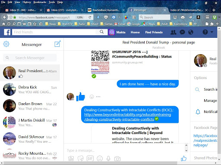Open the friend requests icon
The height and width of the screenshot is (165, 221).
point(173,32)
